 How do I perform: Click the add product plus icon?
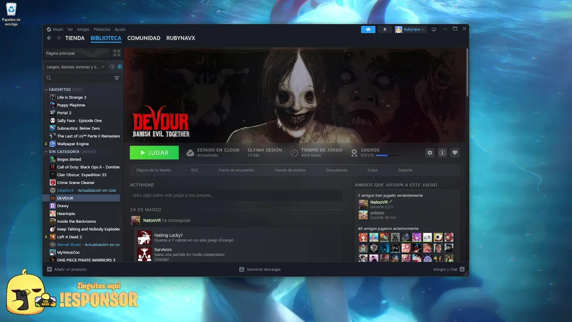pyautogui.click(x=50, y=269)
